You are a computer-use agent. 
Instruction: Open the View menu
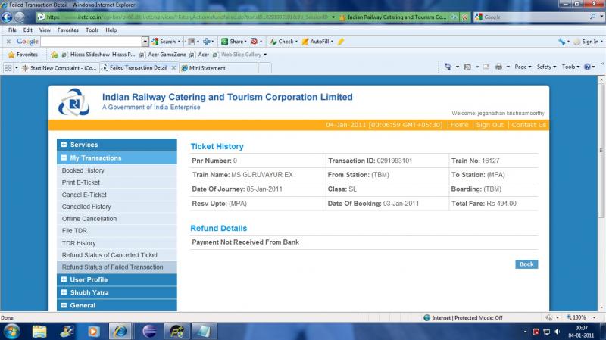45,30
